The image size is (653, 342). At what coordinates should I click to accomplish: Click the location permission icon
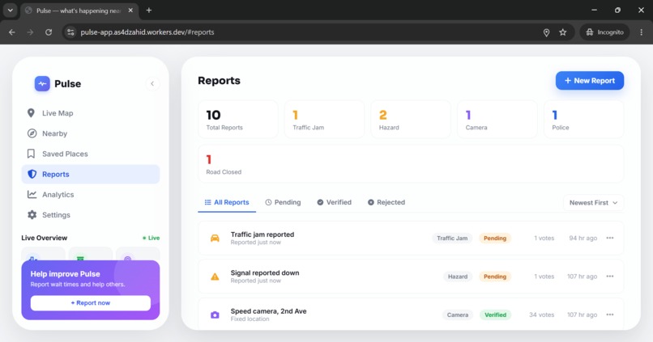tap(546, 32)
